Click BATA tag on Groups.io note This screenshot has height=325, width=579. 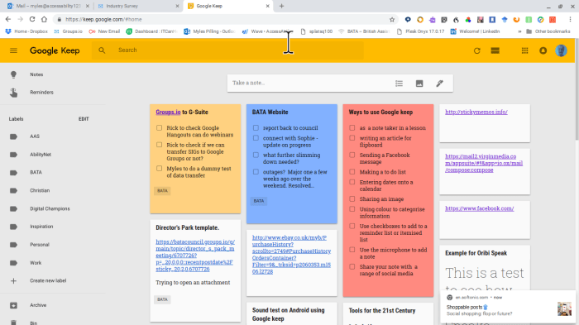[162, 190]
